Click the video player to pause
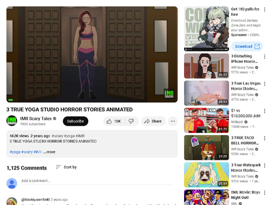The image size is (274, 205). click(92, 54)
